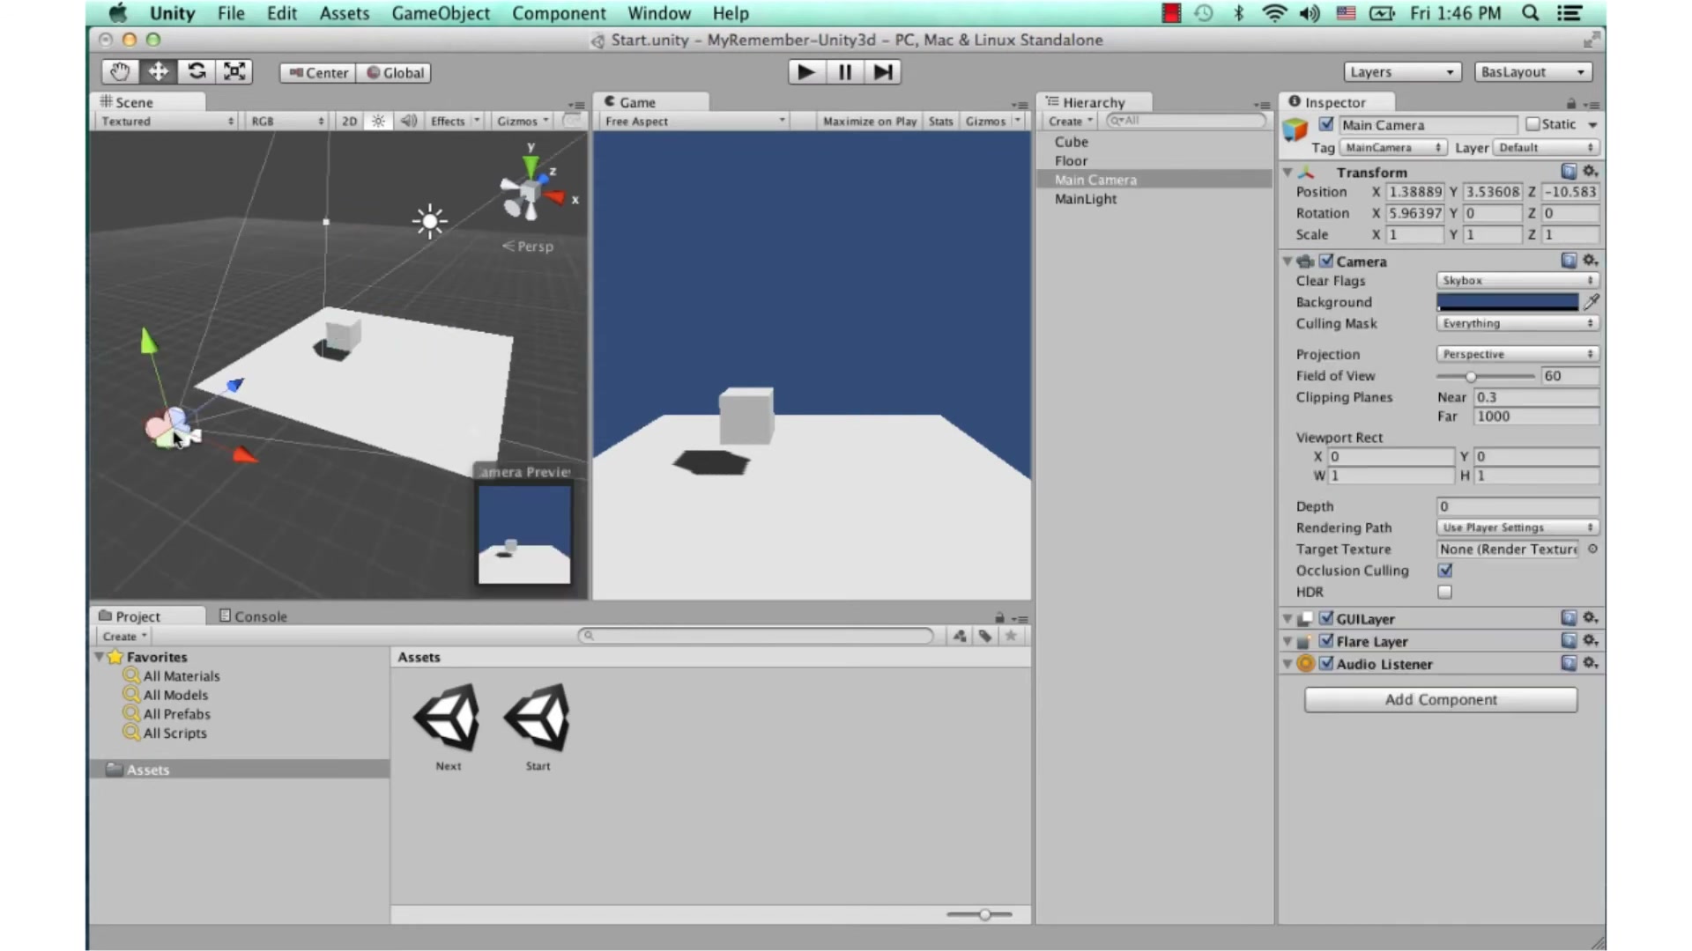The height and width of the screenshot is (951, 1692).
Task: Select the Rotate tool
Action: [197, 72]
